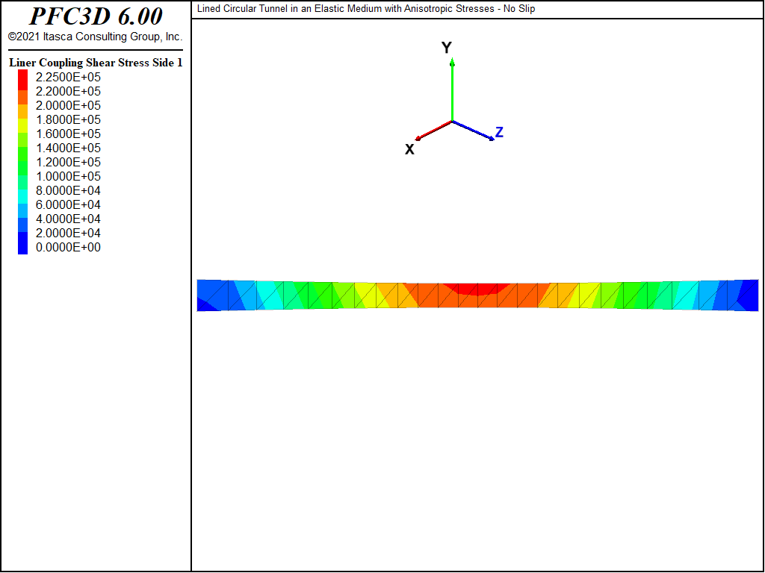Select legend value 2.0000E+04
Image resolution: width=765 pixels, height=573 pixels.
point(68,233)
